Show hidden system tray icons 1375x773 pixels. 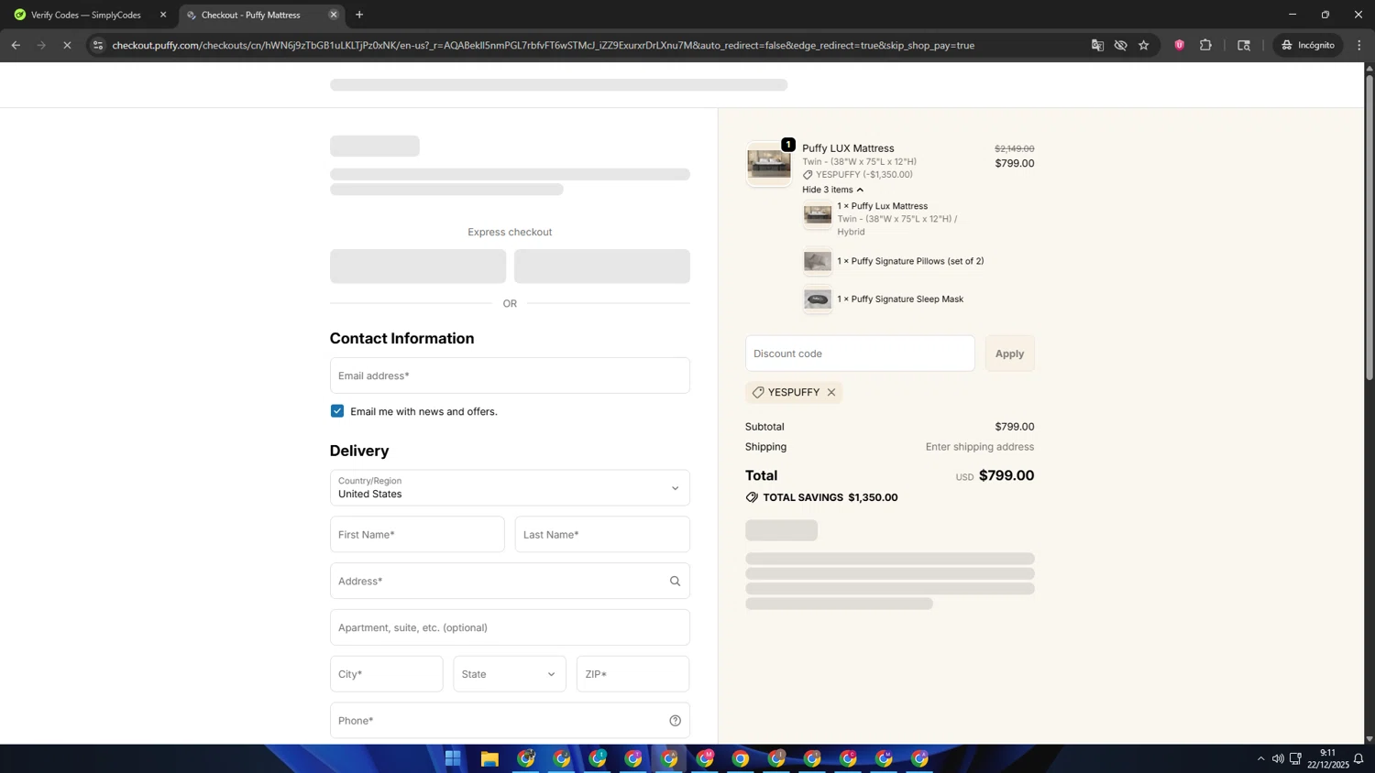click(x=1260, y=758)
